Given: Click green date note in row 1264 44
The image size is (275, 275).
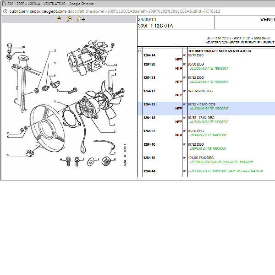Looking at the screenshot, I should point(226,171).
